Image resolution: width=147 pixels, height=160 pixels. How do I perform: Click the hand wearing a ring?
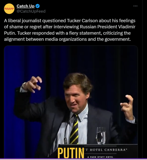coord(127,107)
